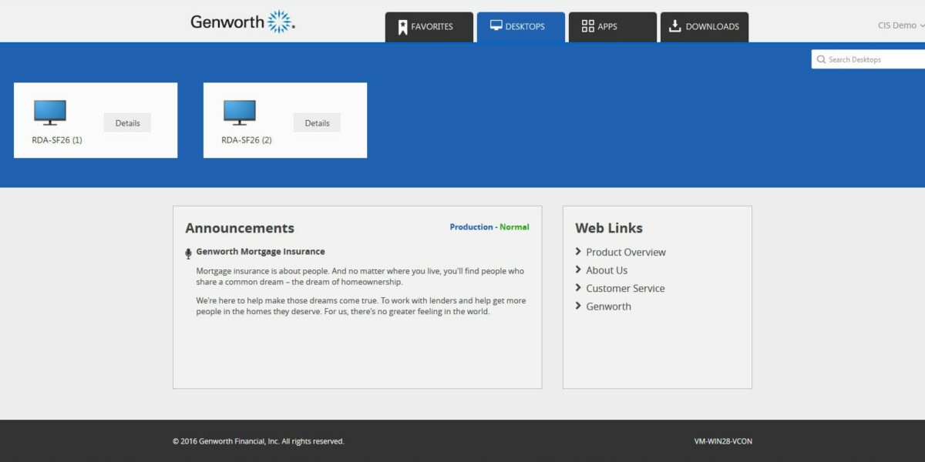The height and width of the screenshot is (462, 925).
Task: Click the chevron beside the Genworth link
Action: coord(578,306)
